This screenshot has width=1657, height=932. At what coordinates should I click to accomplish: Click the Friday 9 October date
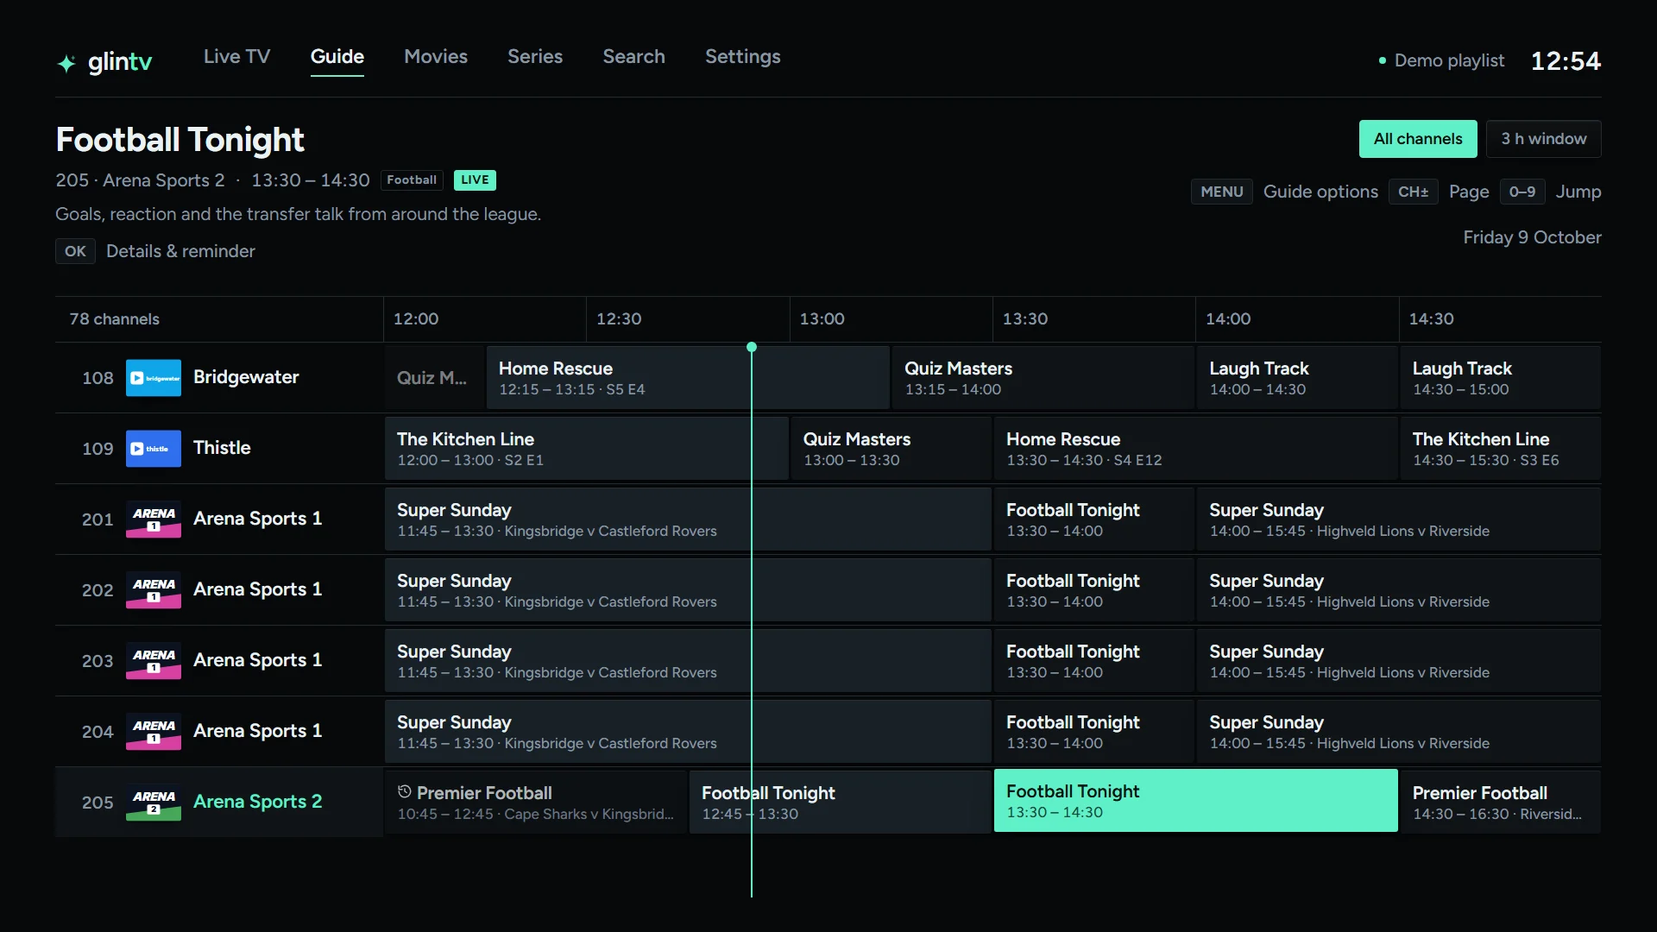tap(1532, 237)
